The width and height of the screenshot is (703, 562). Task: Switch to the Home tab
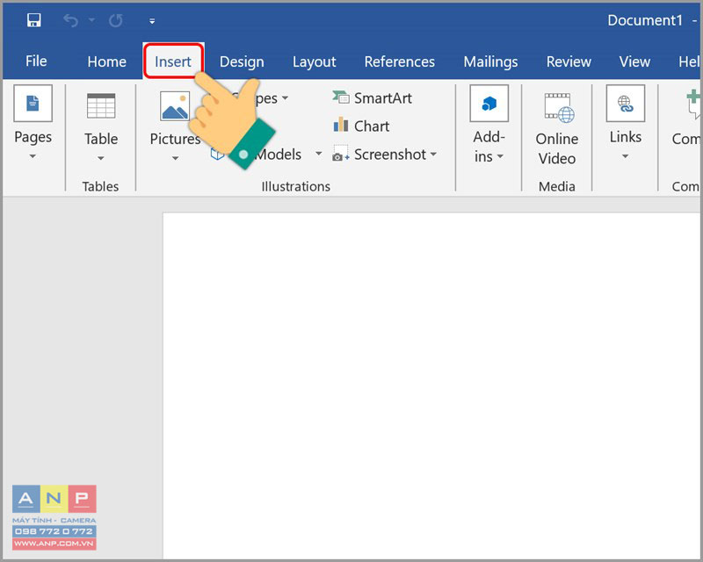click(106, 61)
